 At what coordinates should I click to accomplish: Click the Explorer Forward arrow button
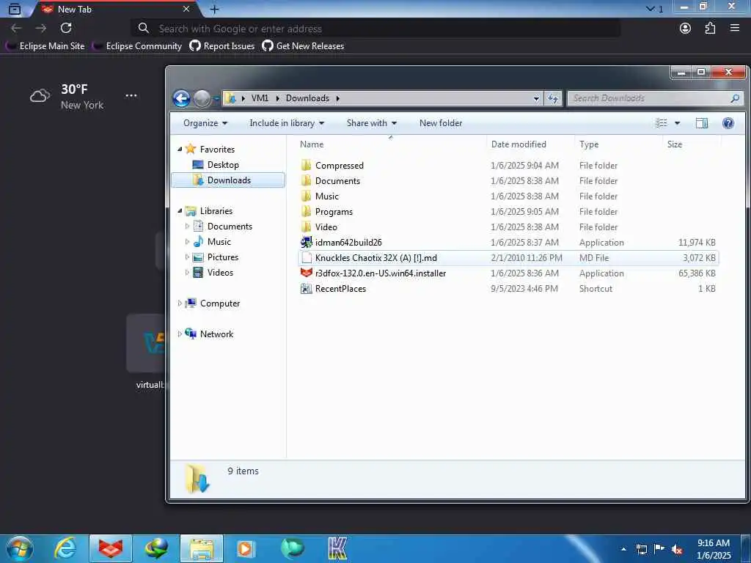click(202, 99)
